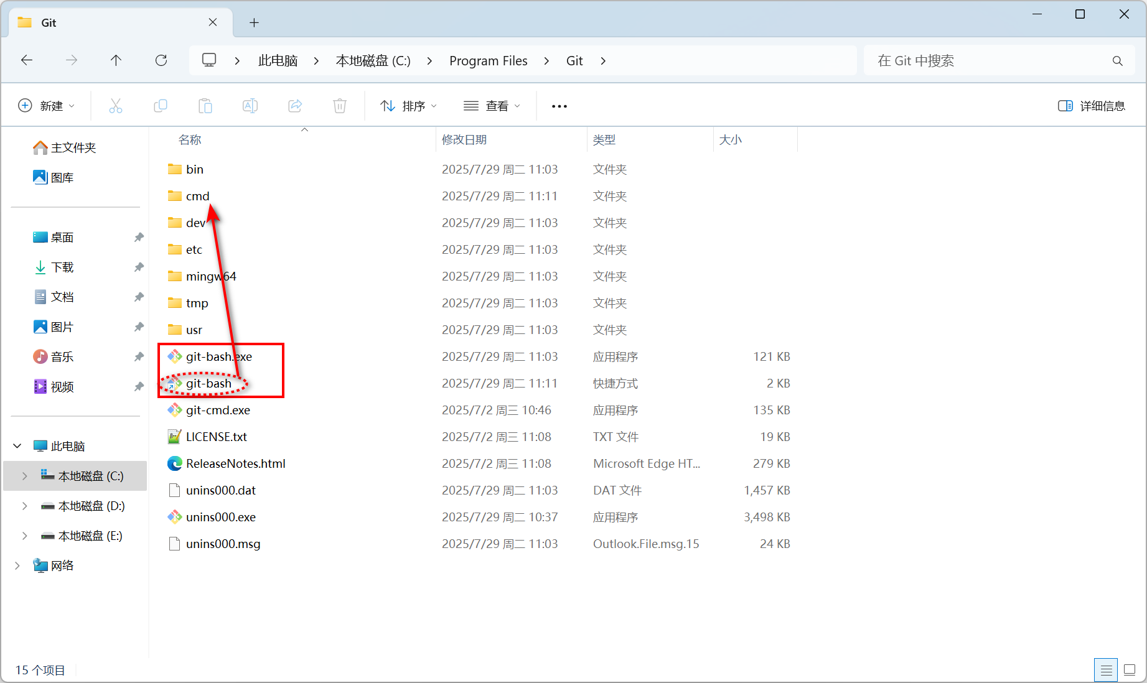The width and height of the screenshot is (1147, 683).
Task: Open Home (主文件夹) in sidebar
Action: click(65, 147)
